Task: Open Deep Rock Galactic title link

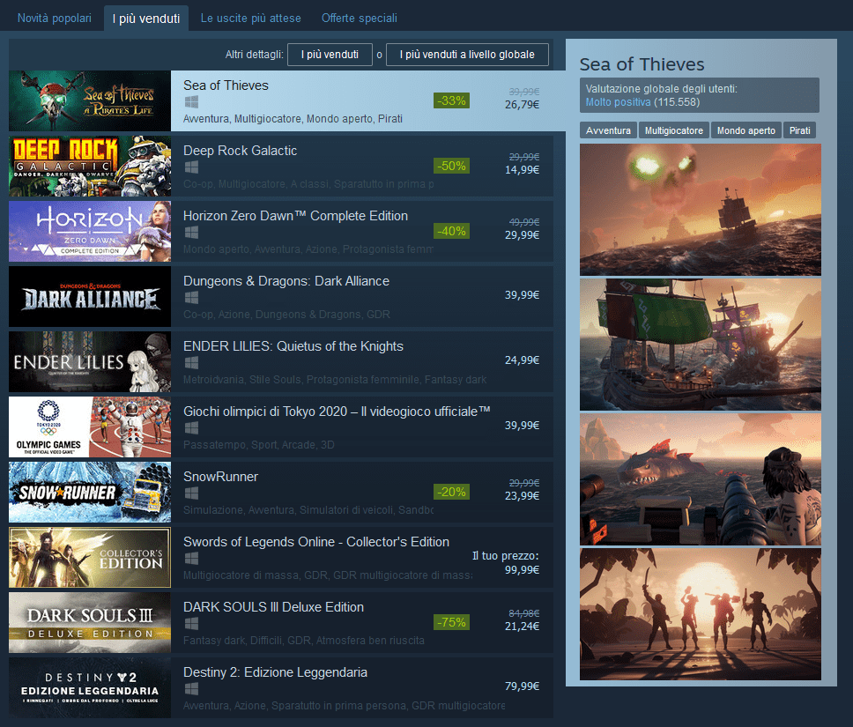Action: click(240, 151)
